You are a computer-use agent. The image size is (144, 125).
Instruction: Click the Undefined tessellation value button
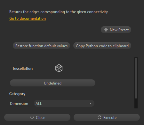[52, 83]
